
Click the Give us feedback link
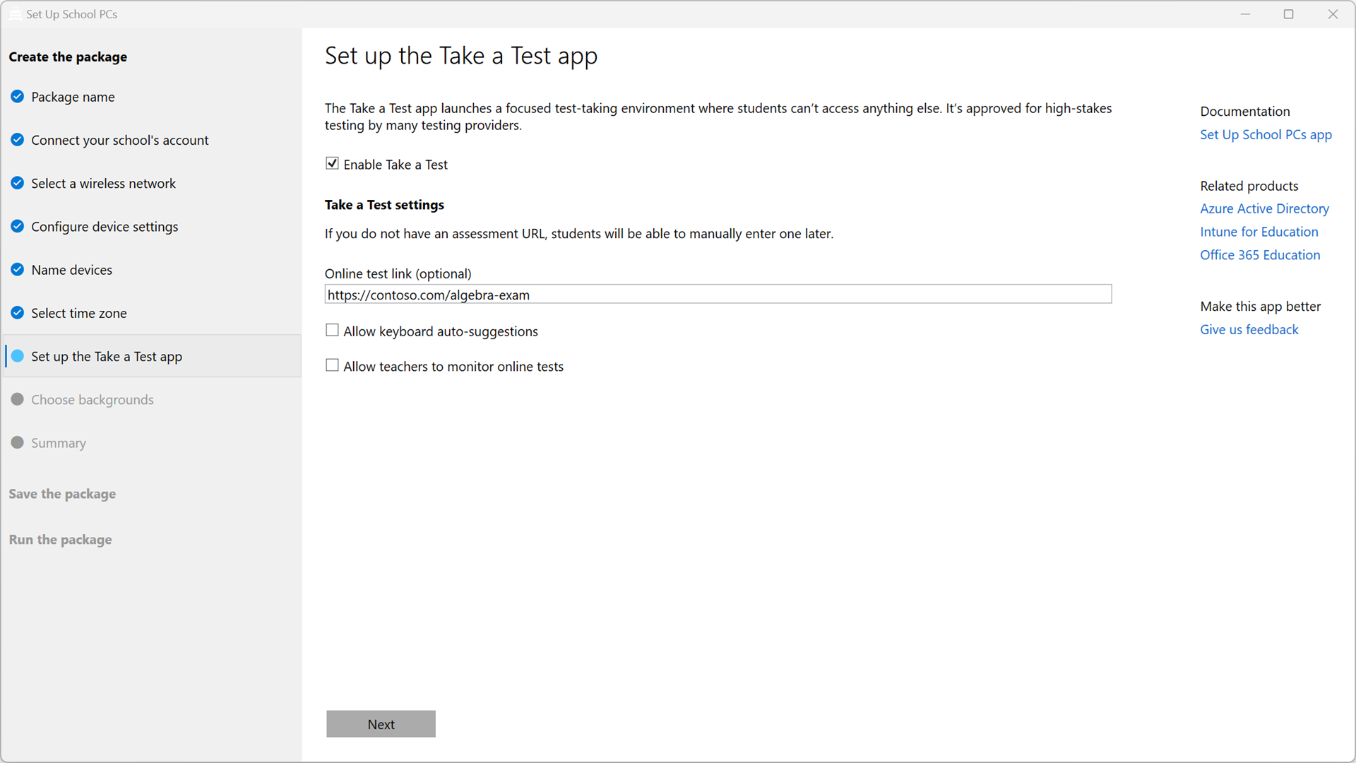pyautogui.click(x=1249, y=329)
